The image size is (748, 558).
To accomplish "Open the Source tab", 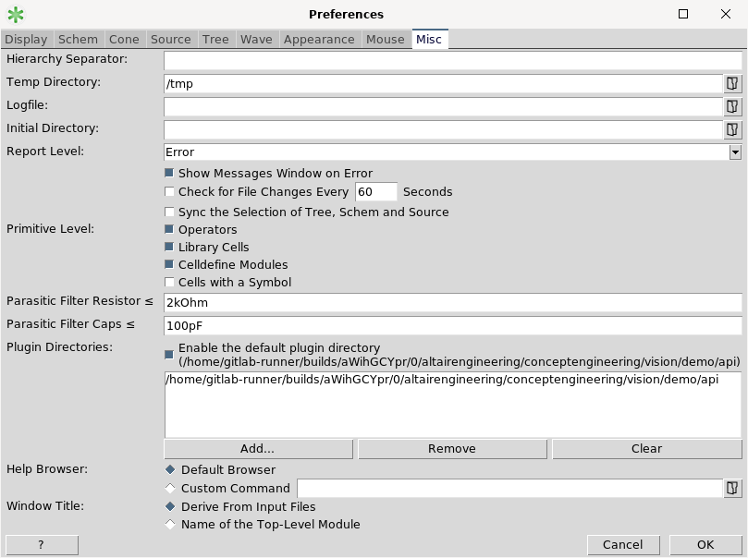I will pyautogui.click(x=171, y=39).
